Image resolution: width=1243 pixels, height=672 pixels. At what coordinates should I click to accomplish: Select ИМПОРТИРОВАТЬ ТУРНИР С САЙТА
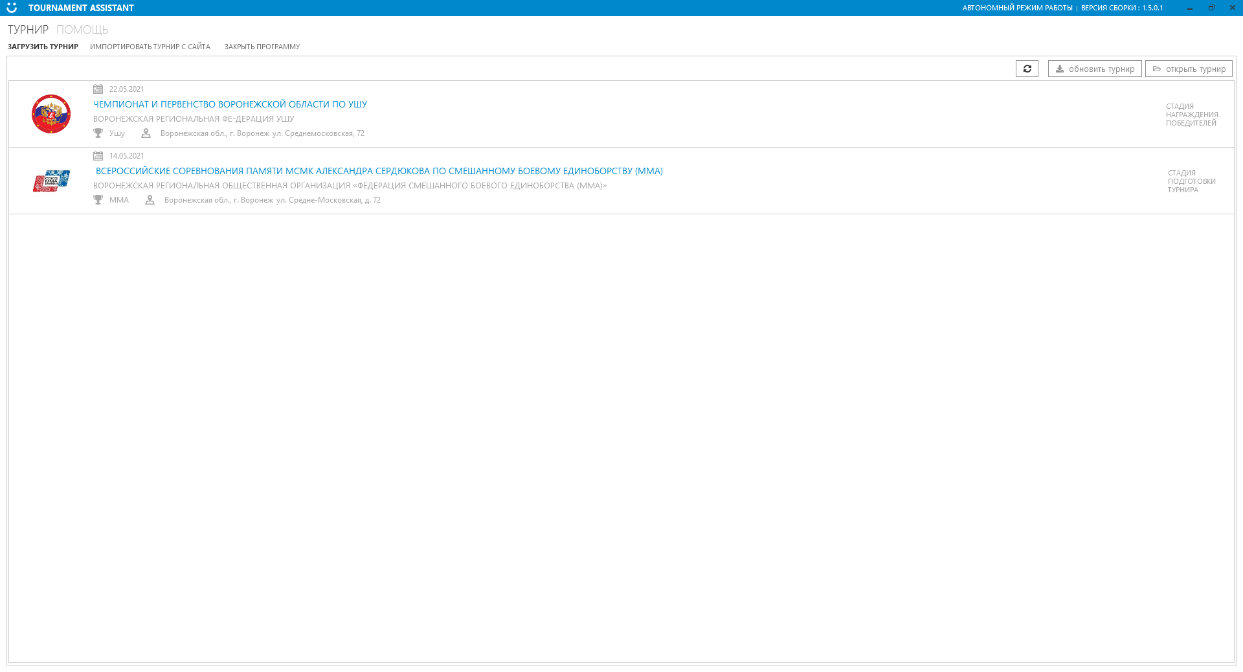coord(150,47)
